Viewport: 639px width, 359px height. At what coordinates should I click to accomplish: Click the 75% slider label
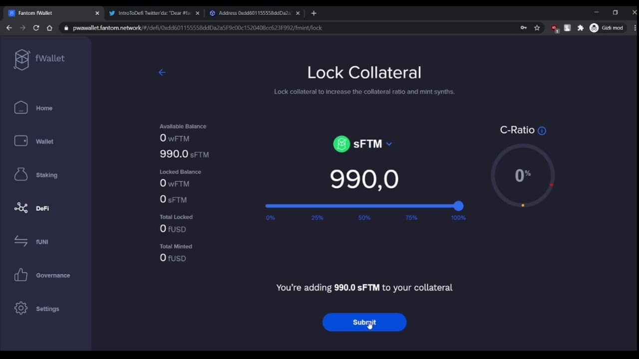411,217
